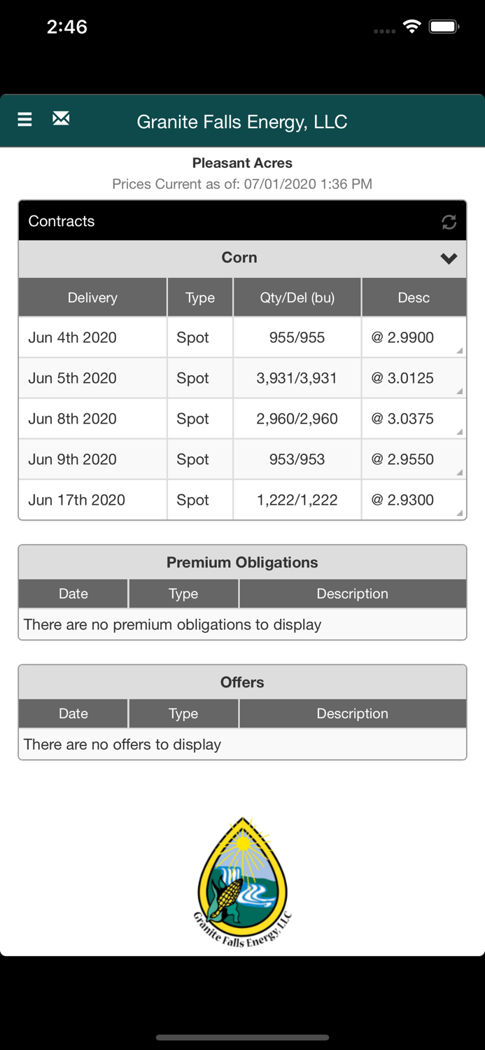Viewport: 485px width, 1050px height.
Task: Select the Type header in Contracts table
Action: 200,297
